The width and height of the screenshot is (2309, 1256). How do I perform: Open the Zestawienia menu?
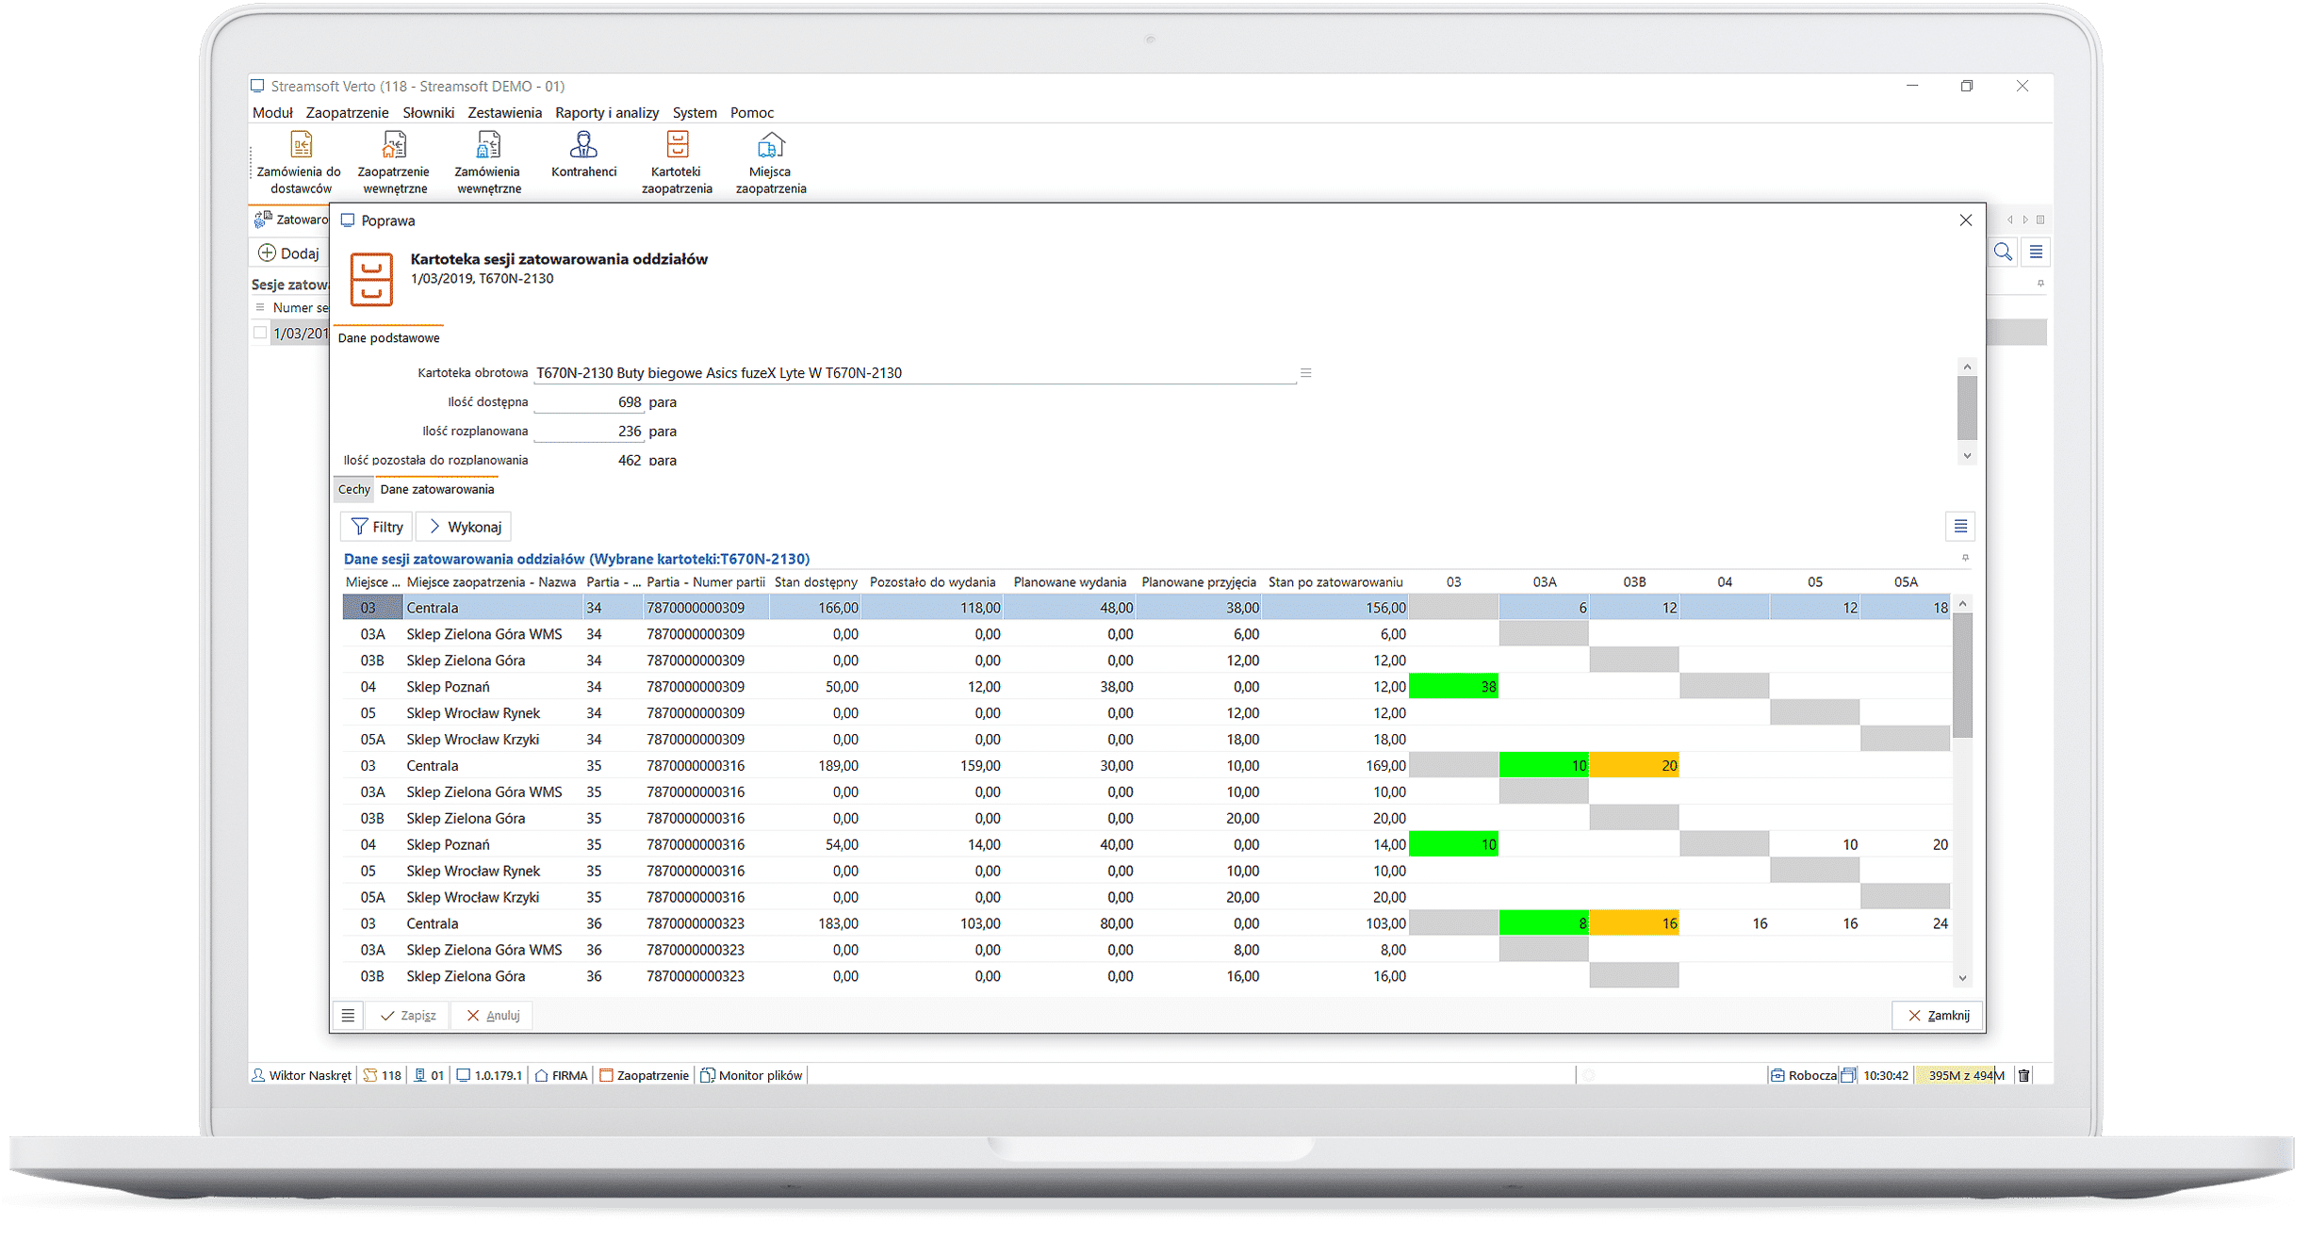click(505, 113)
